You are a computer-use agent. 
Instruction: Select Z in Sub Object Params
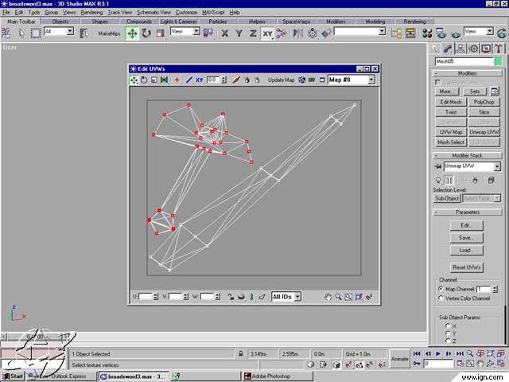pos(448,341)
